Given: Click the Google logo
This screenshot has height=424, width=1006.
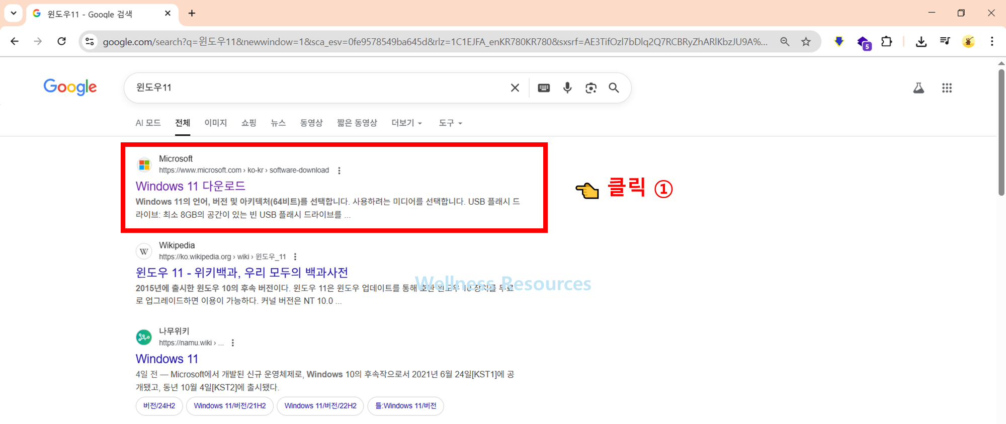Looking at the screenshot, I should pyautogui.click(x=70, y=87).
